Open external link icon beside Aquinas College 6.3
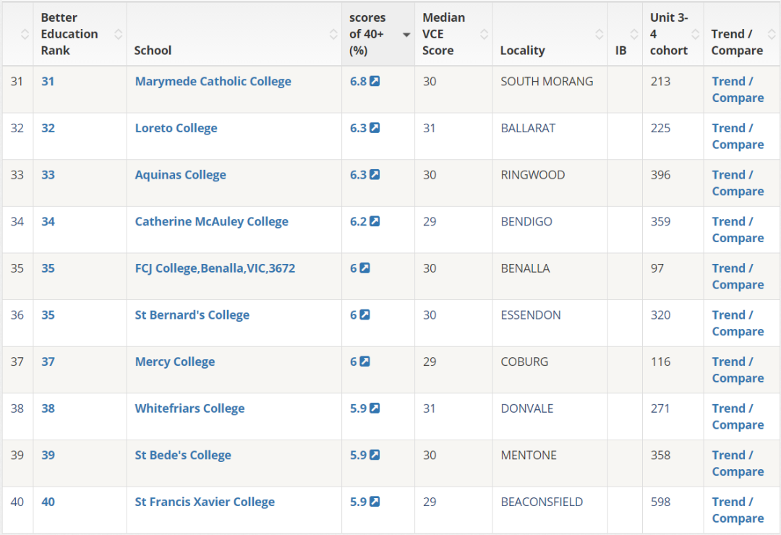Screen dimensions: 781x535 (375, 175)
